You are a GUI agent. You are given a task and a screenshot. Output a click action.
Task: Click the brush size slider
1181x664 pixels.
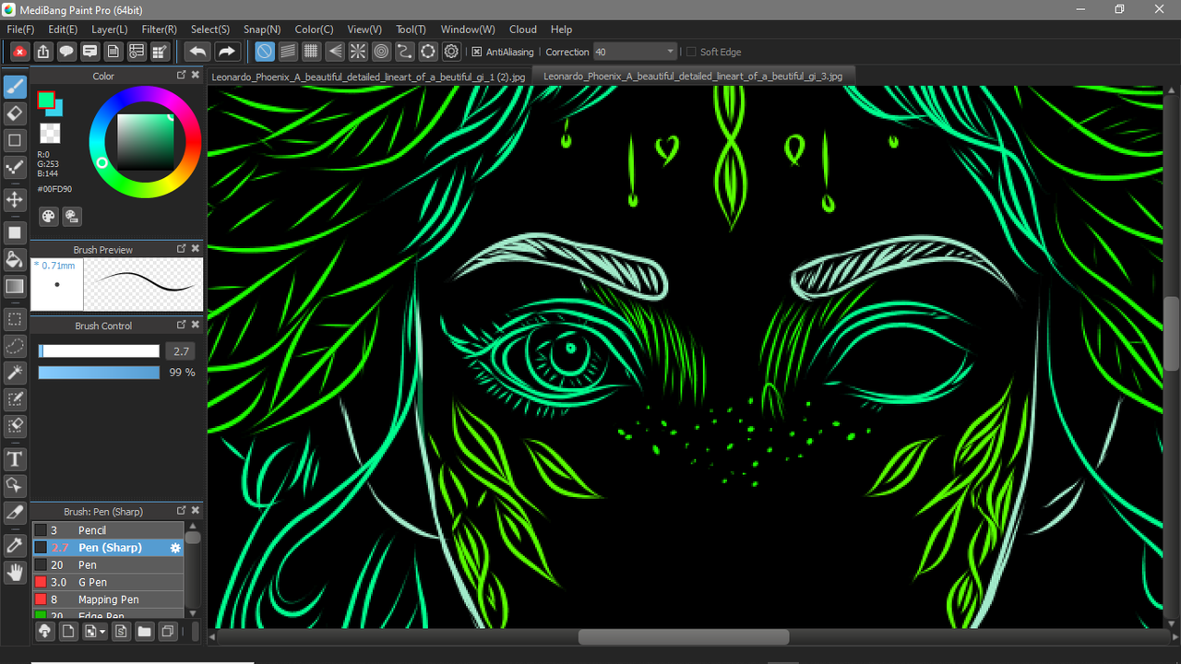pyautogui.click(x=99, y=351)
